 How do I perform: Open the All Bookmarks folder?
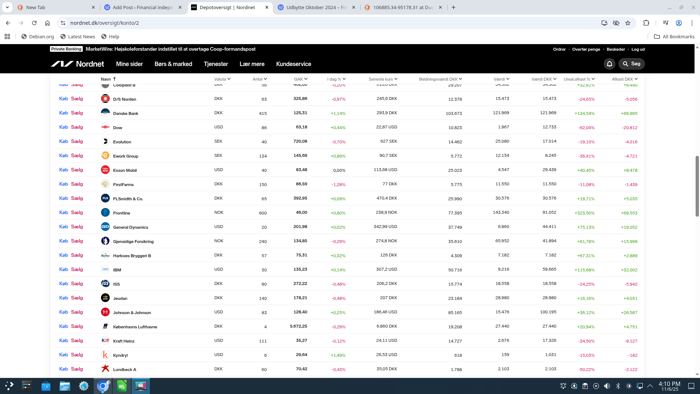tap(674, 36)
